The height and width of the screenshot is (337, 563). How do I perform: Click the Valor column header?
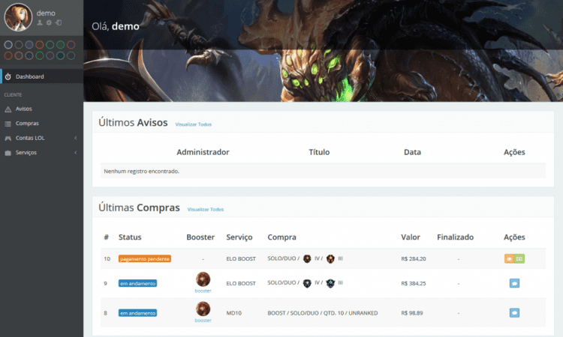[x=411, y=237]
